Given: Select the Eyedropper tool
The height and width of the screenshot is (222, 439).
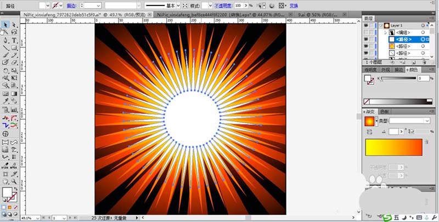Looking at the screenshot, I should coord(5,102).
